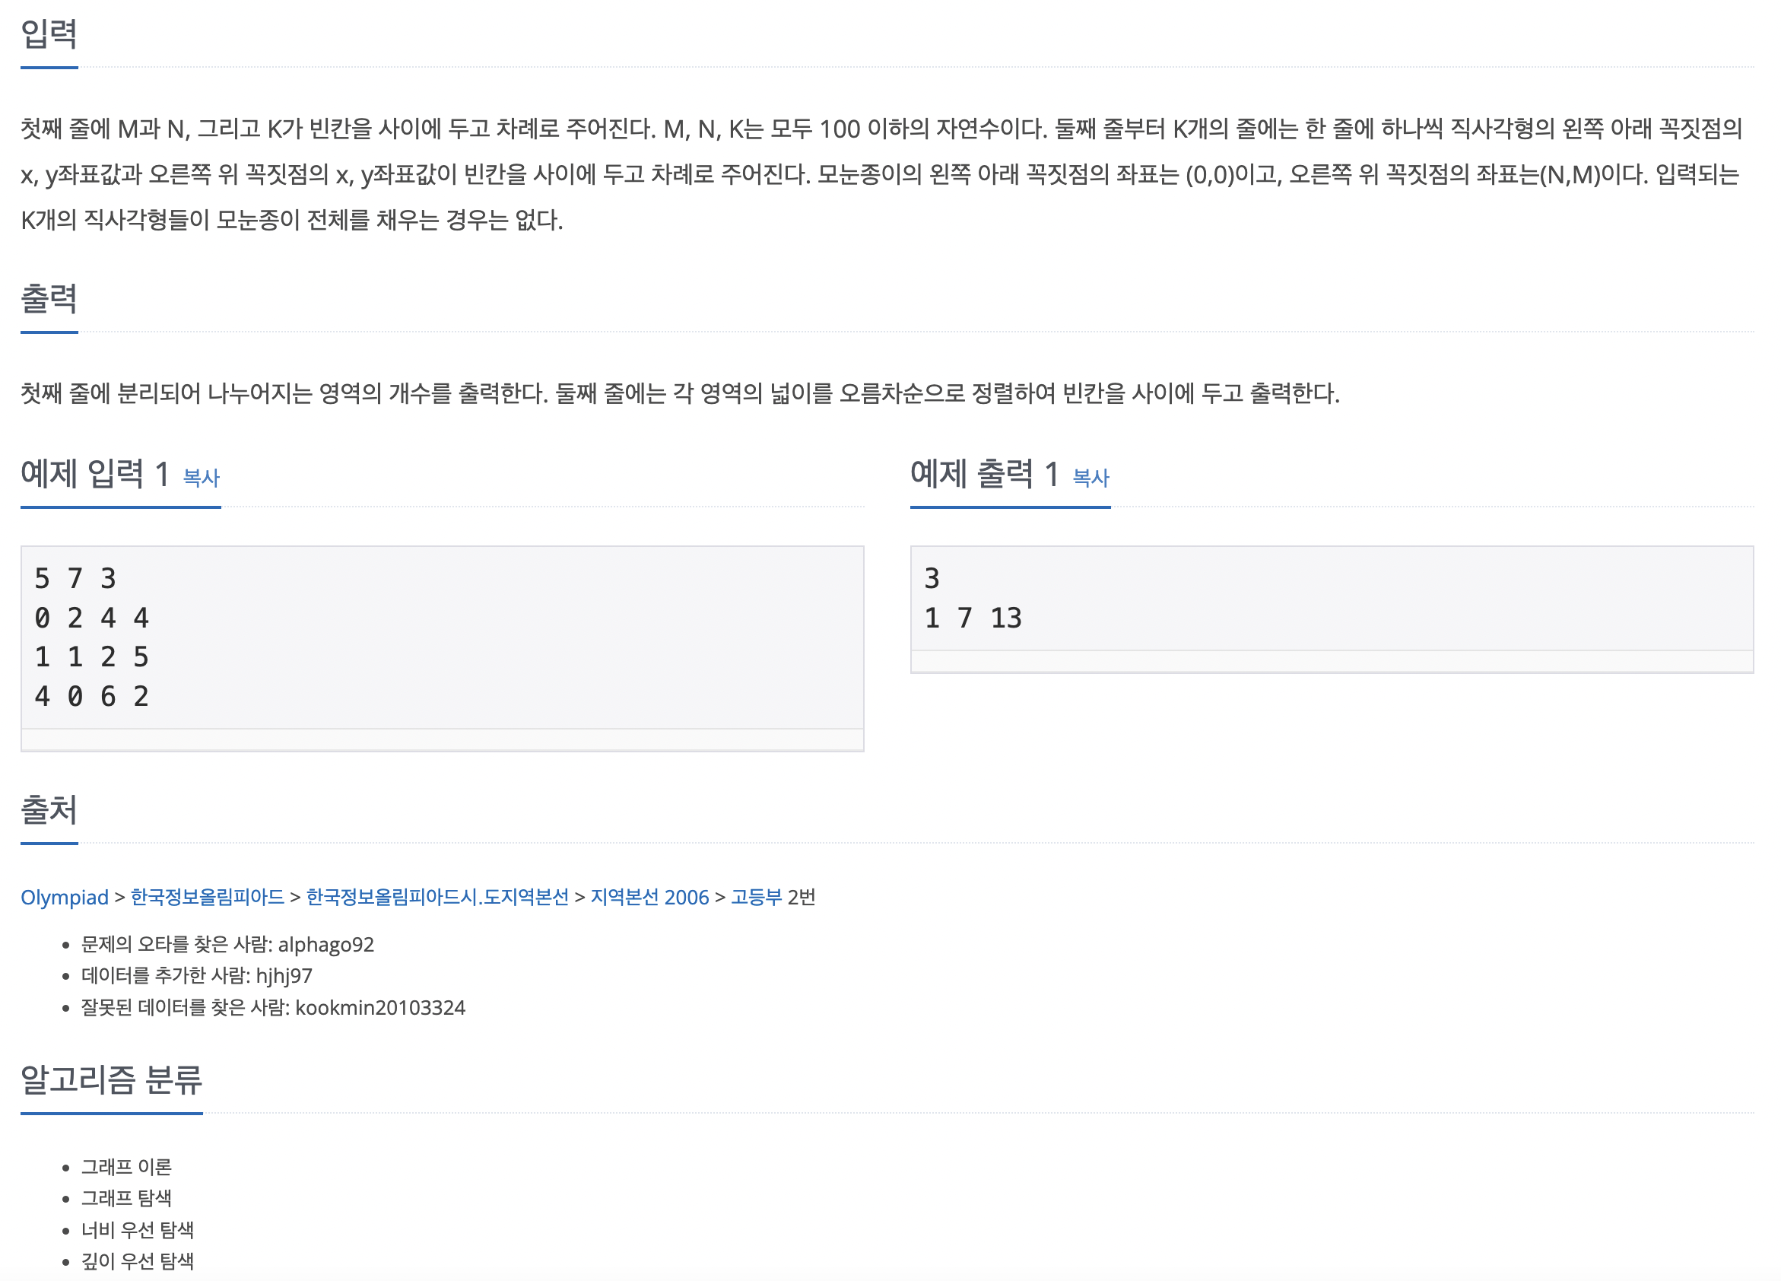Click the 출력 section heading

pyautogui.click(x=49, y=299)
